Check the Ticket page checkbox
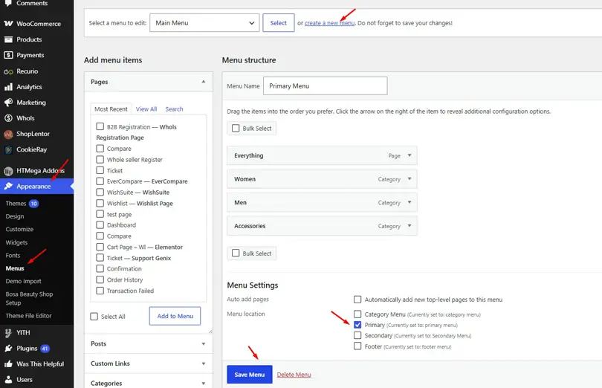This screenshot has height=388, width=602. point(100,170)
